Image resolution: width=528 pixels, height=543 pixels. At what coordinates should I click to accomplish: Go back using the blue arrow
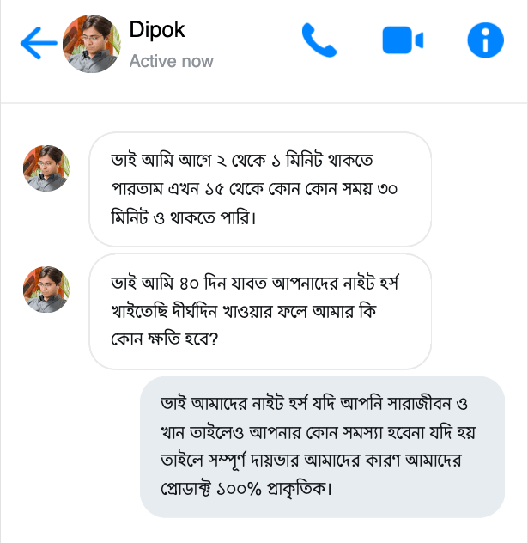tap(38, 41)
